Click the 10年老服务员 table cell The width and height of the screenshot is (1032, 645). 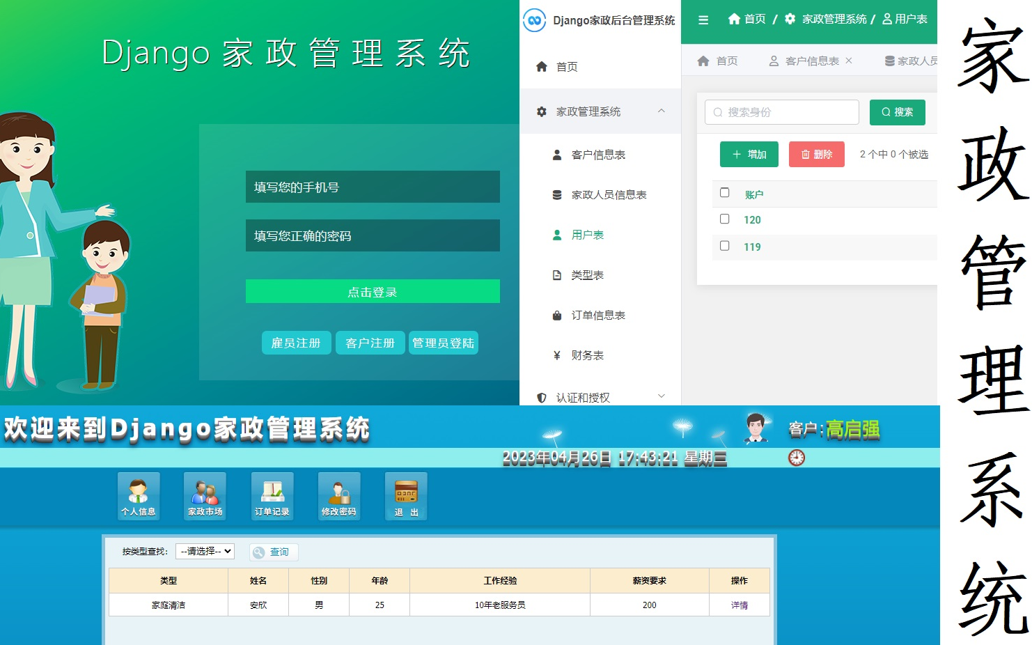point(500,605)
